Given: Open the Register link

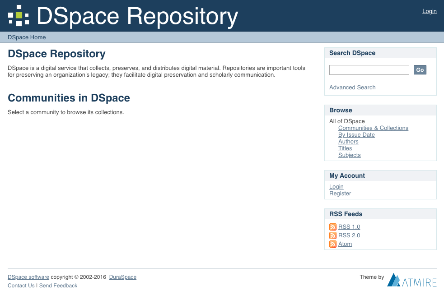Looking at the screenshot, I should [340, 194].
